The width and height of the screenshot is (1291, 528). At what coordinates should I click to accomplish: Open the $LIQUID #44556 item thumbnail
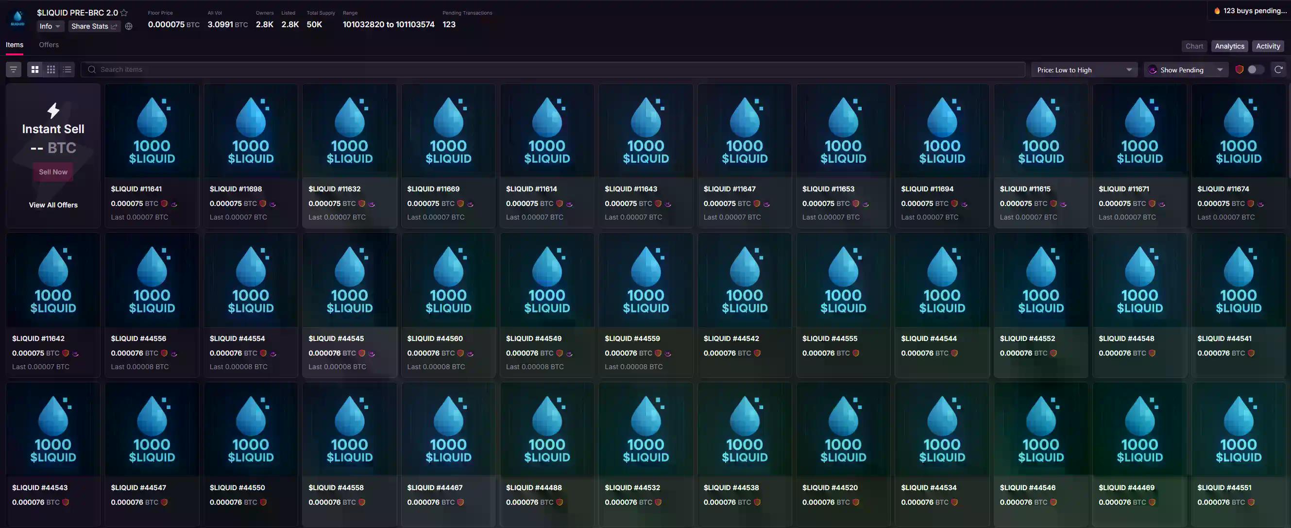(152, 280)
